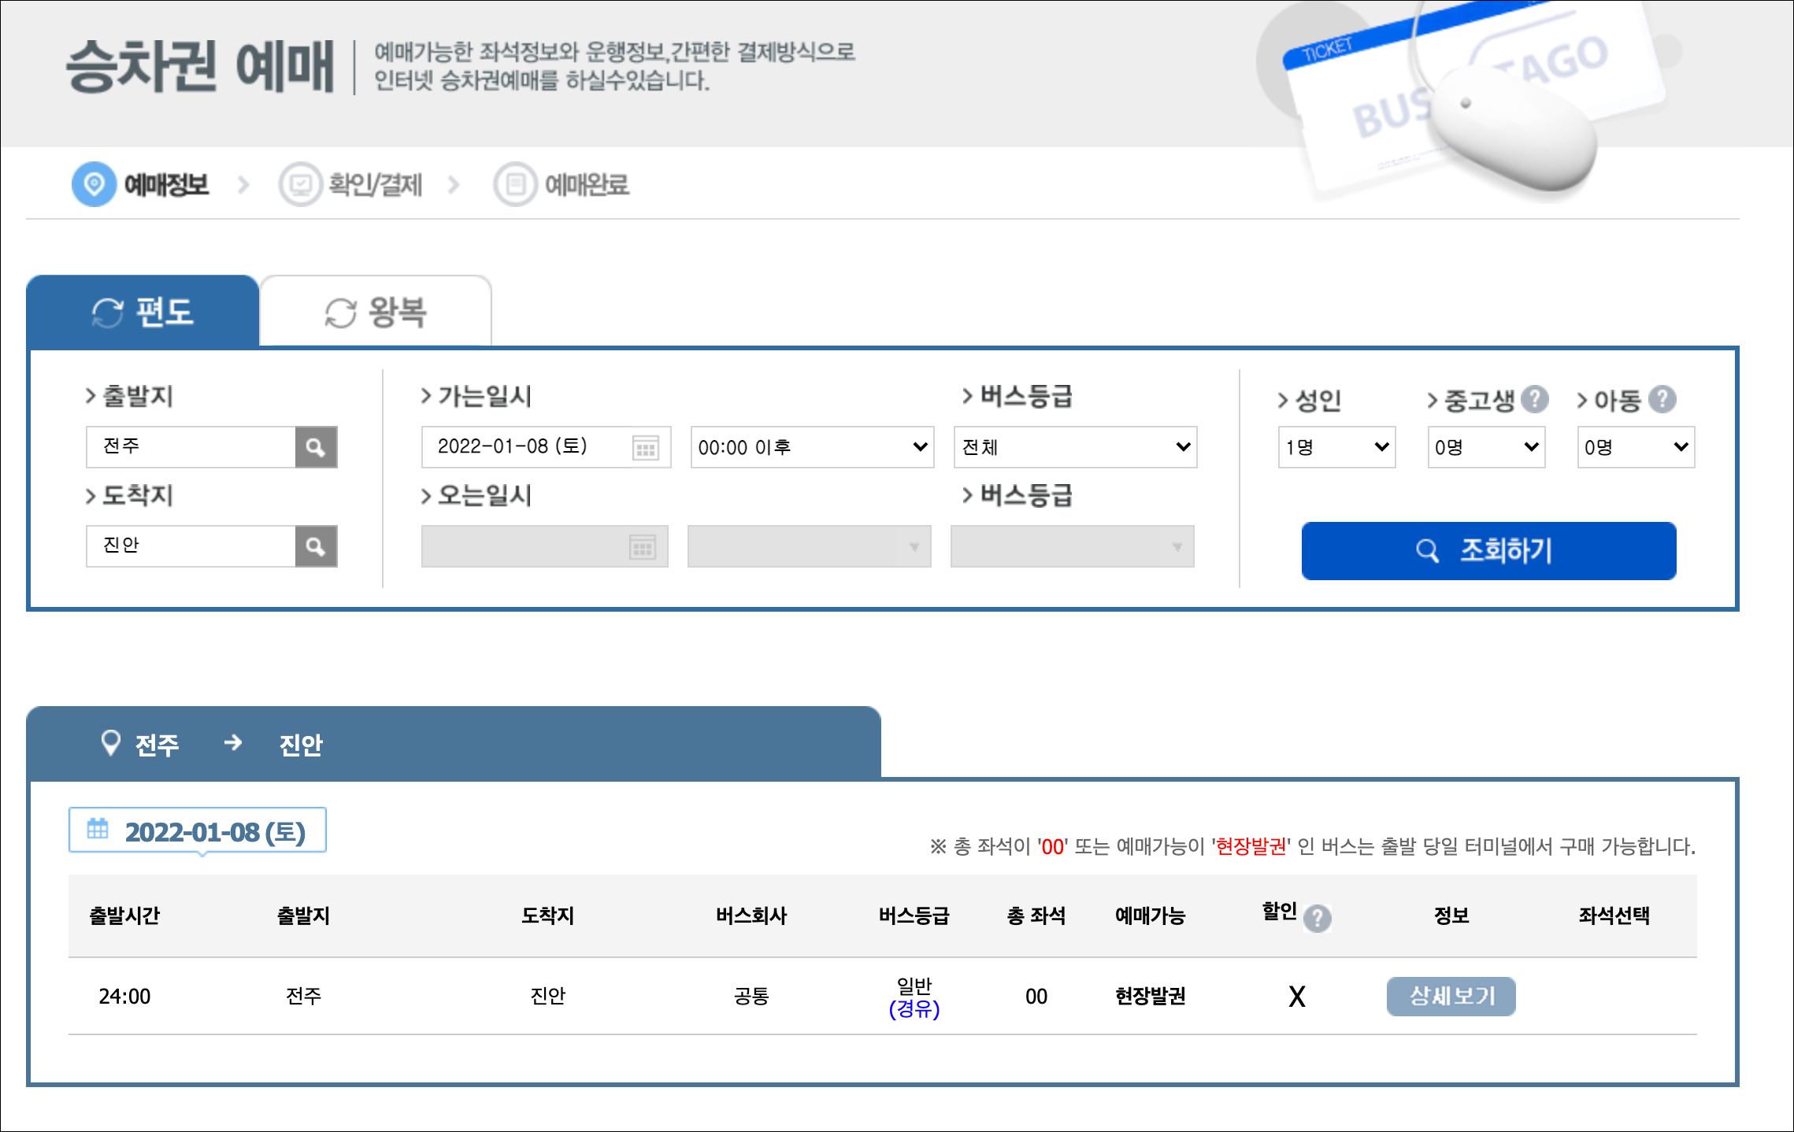Image resolution: width=1794 pixels, height=1132 pixels.
Task: Click the search icon beside arrival field 진안
Action: point(316,546)
